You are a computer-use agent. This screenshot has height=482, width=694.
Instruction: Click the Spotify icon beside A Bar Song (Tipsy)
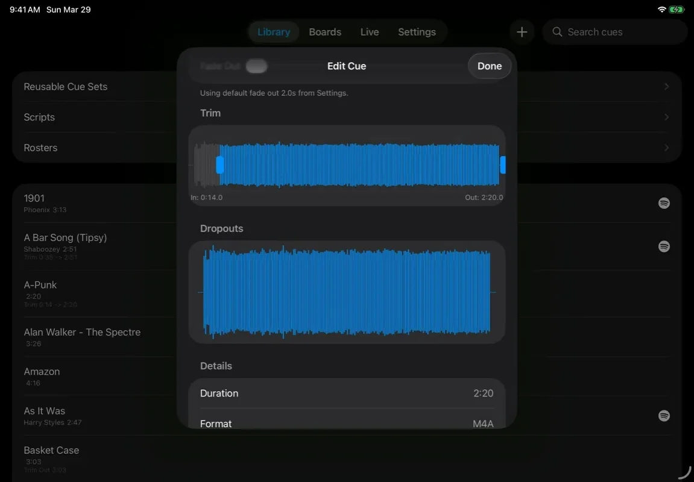[664, 246]
